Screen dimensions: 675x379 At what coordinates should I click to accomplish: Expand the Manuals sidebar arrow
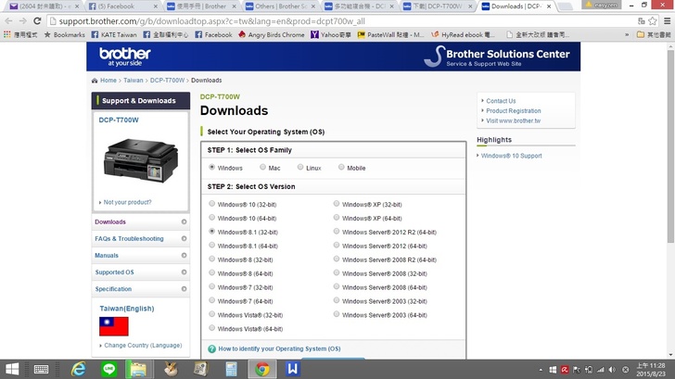184,256
